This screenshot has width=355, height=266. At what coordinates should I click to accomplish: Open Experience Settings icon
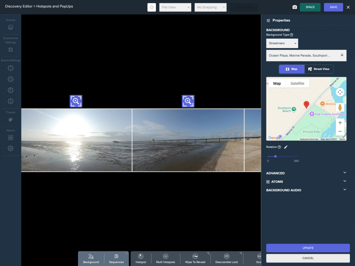click(11, 50)
